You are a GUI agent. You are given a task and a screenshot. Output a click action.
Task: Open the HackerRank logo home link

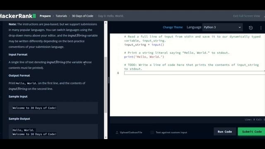18,16
